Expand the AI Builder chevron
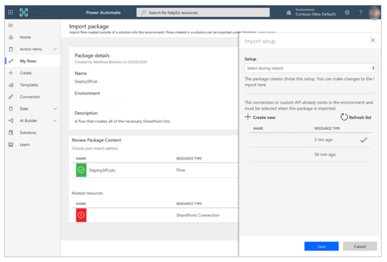387x262 pixels. pos(55,120)
